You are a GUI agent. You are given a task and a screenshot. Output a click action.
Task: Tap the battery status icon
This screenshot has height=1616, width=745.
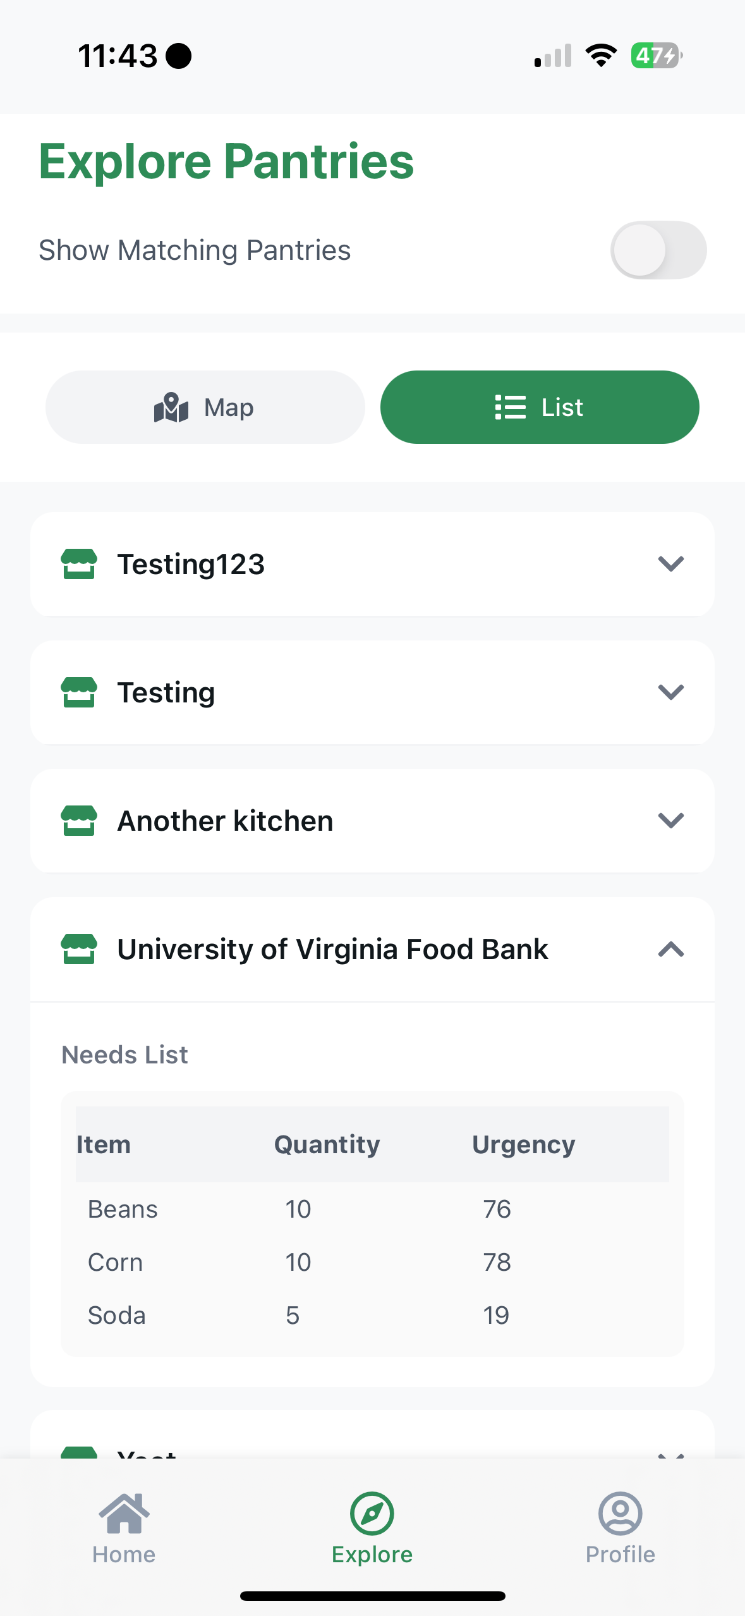(656, 56)
